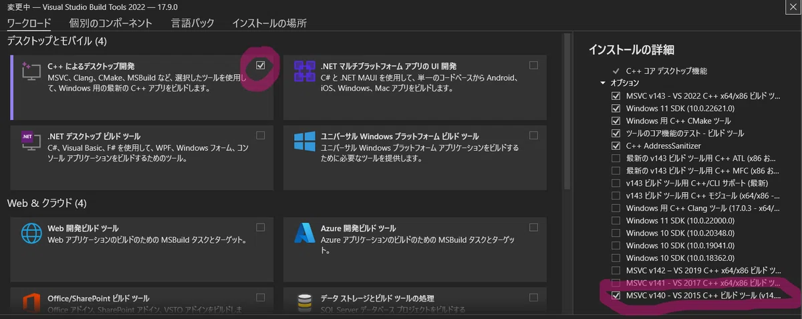Click the .NET MAUI multi-platform workload icon
This screenshot has width=802, height=319.
click(x=305, y=71)
